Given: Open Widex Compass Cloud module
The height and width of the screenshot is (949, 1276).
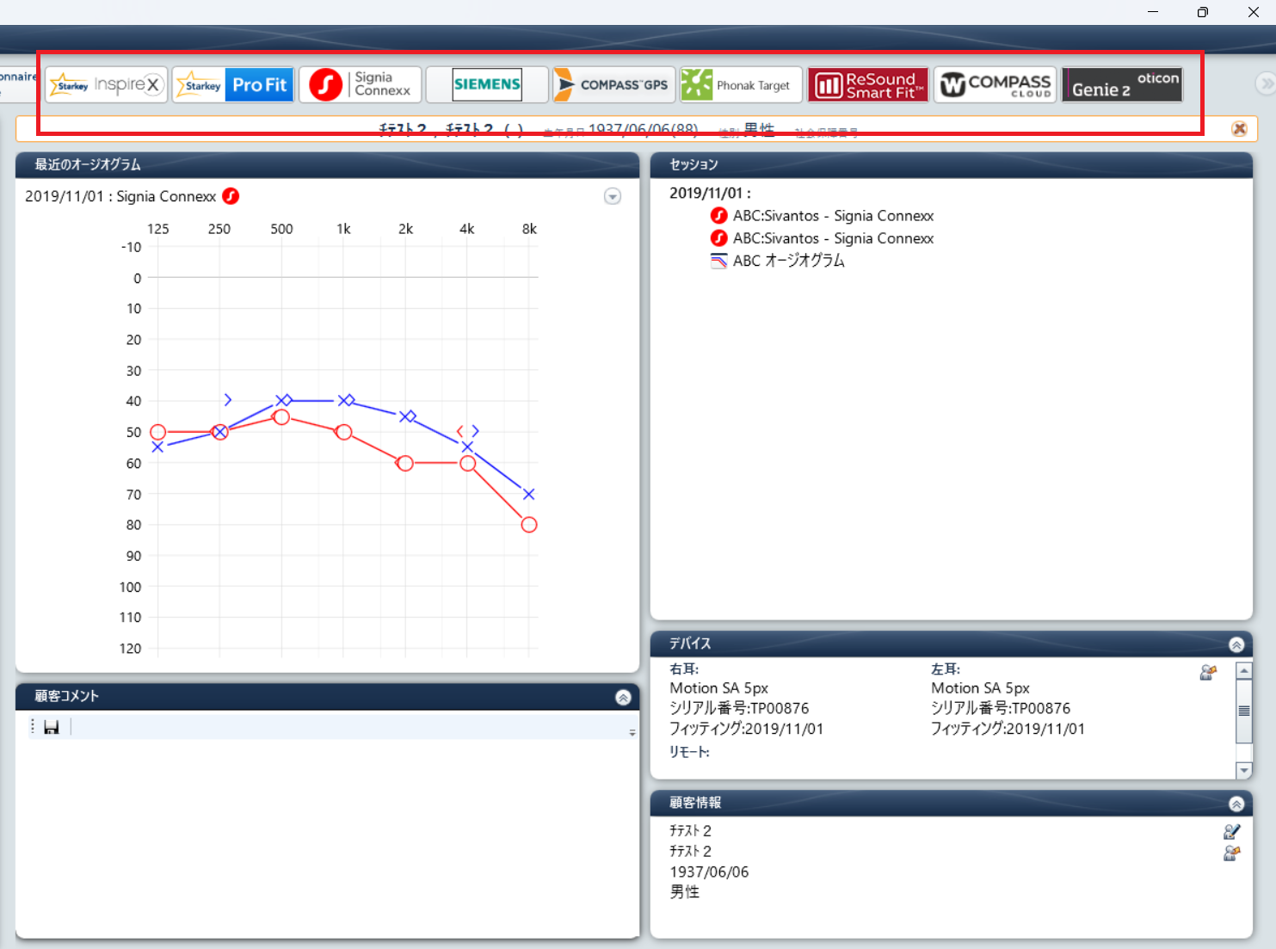Looking at the screenshot, I should click(995, 84).
